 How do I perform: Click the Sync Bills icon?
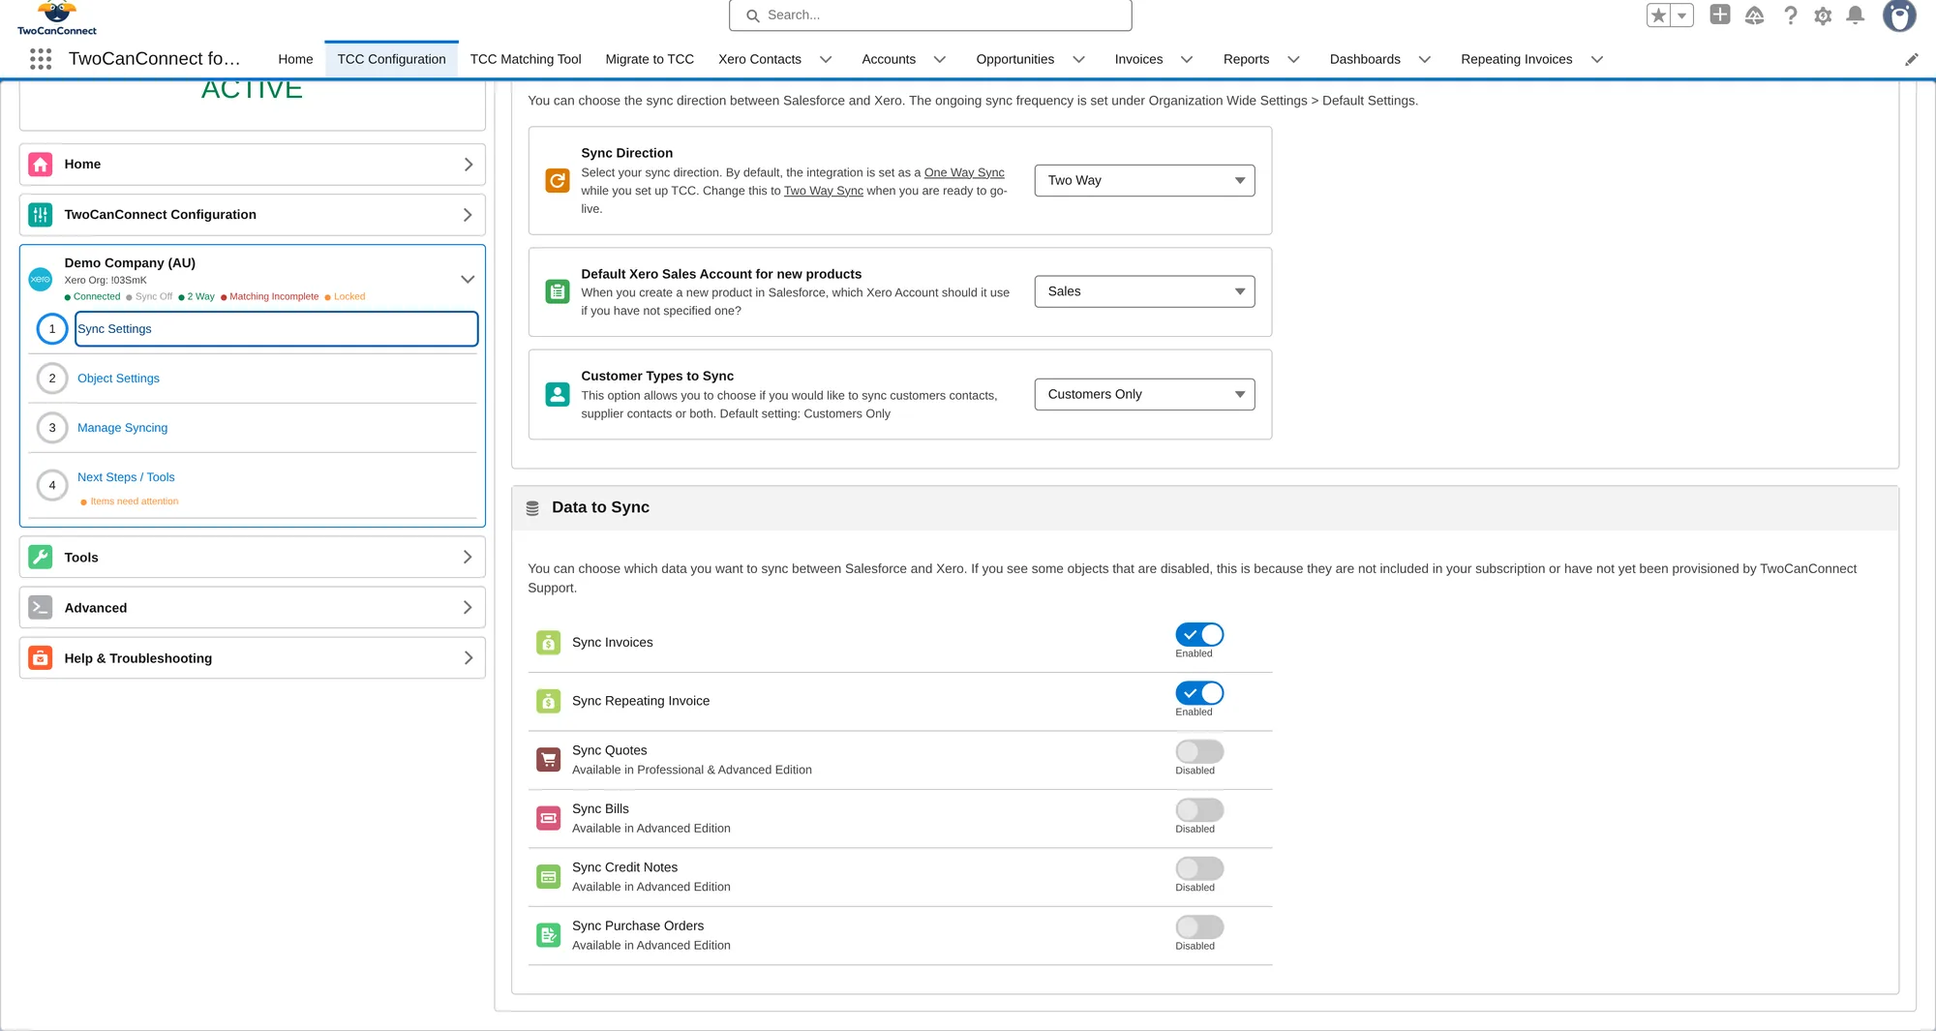(x=549, y=818)
